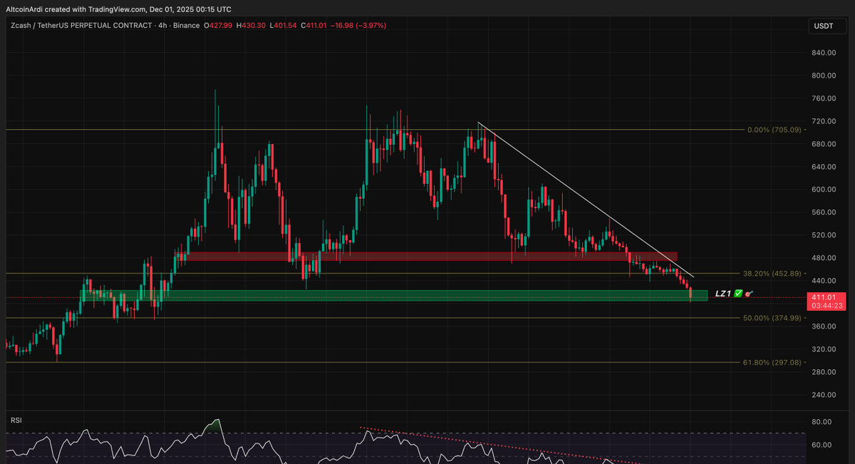Viewport: 855px width, 464px height.
Task: Click the 240.00 price axis label
Action: click(823, 395)
